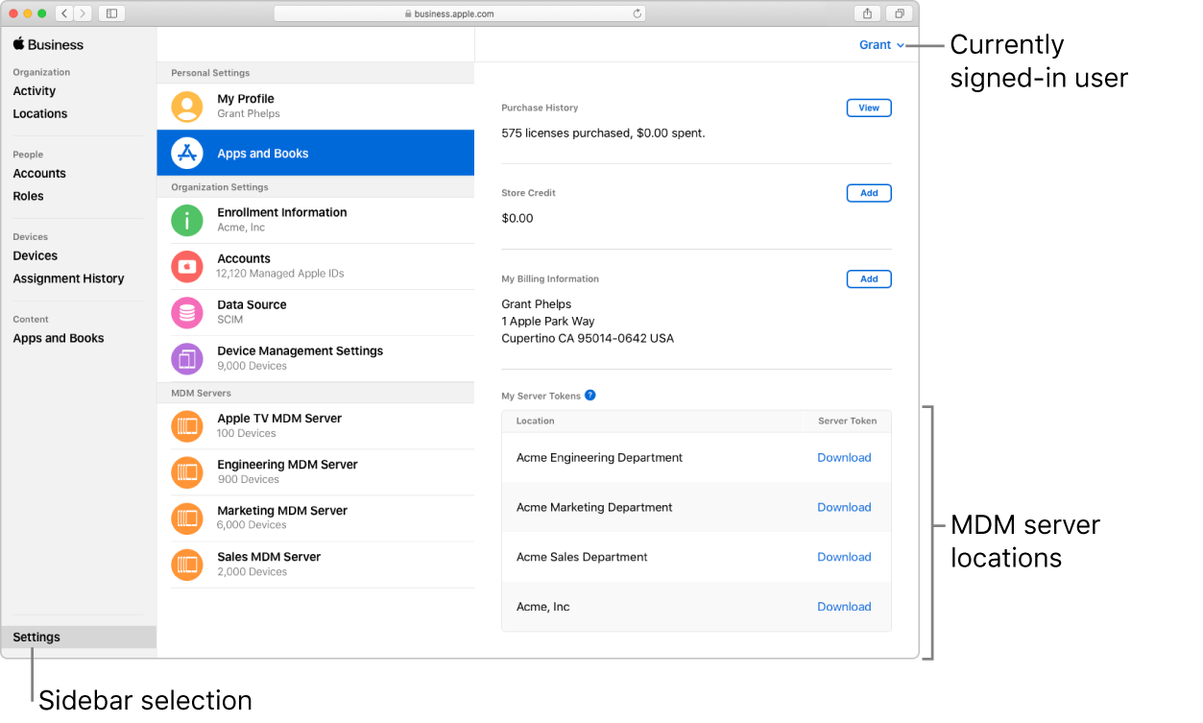Toggle the Safari sidebar button
The width and height of the screenshot is (1203, 723).
111,13
